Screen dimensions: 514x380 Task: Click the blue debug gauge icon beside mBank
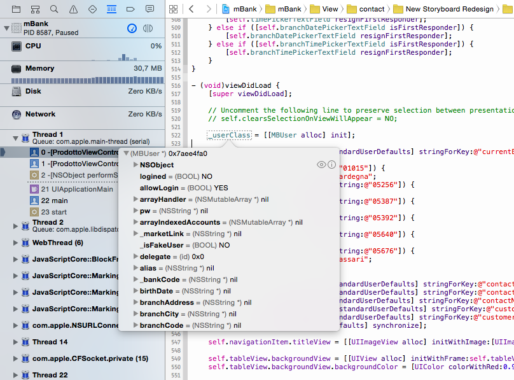tap(132, 29)
